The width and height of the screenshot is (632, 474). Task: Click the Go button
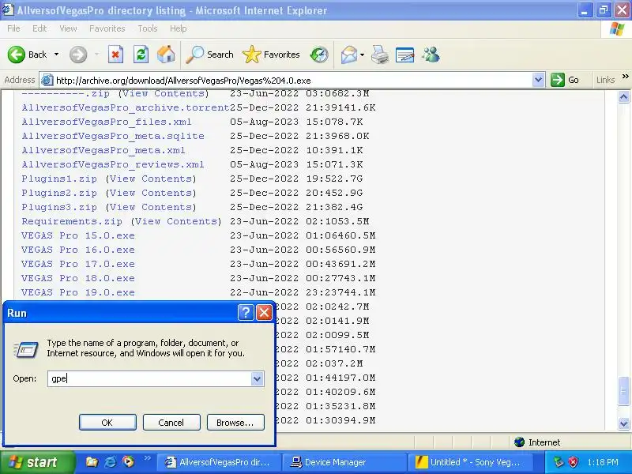[565, 80]
